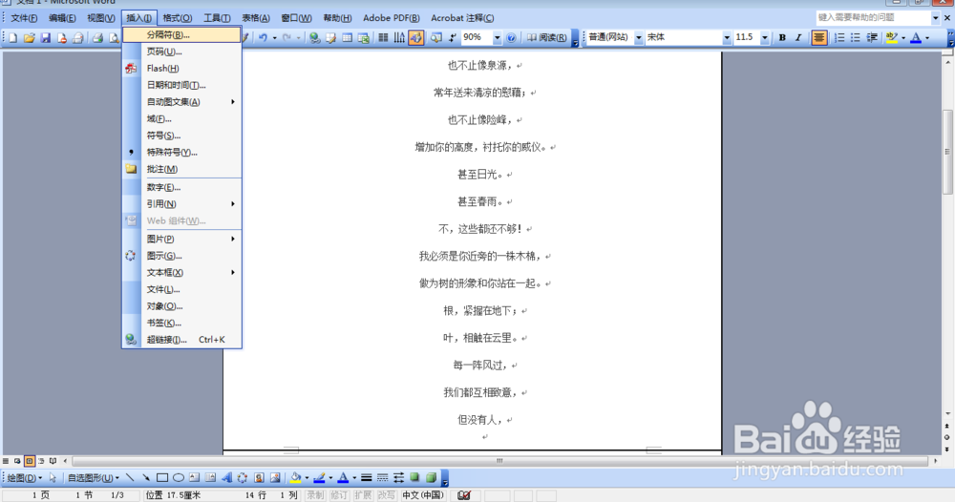955x502 pixels.
Task: Click the highlight color swatch button
Action: click(891, 38)
